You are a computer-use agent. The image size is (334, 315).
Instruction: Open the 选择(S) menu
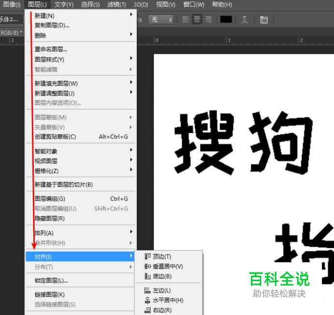click(x=90, y=4)
